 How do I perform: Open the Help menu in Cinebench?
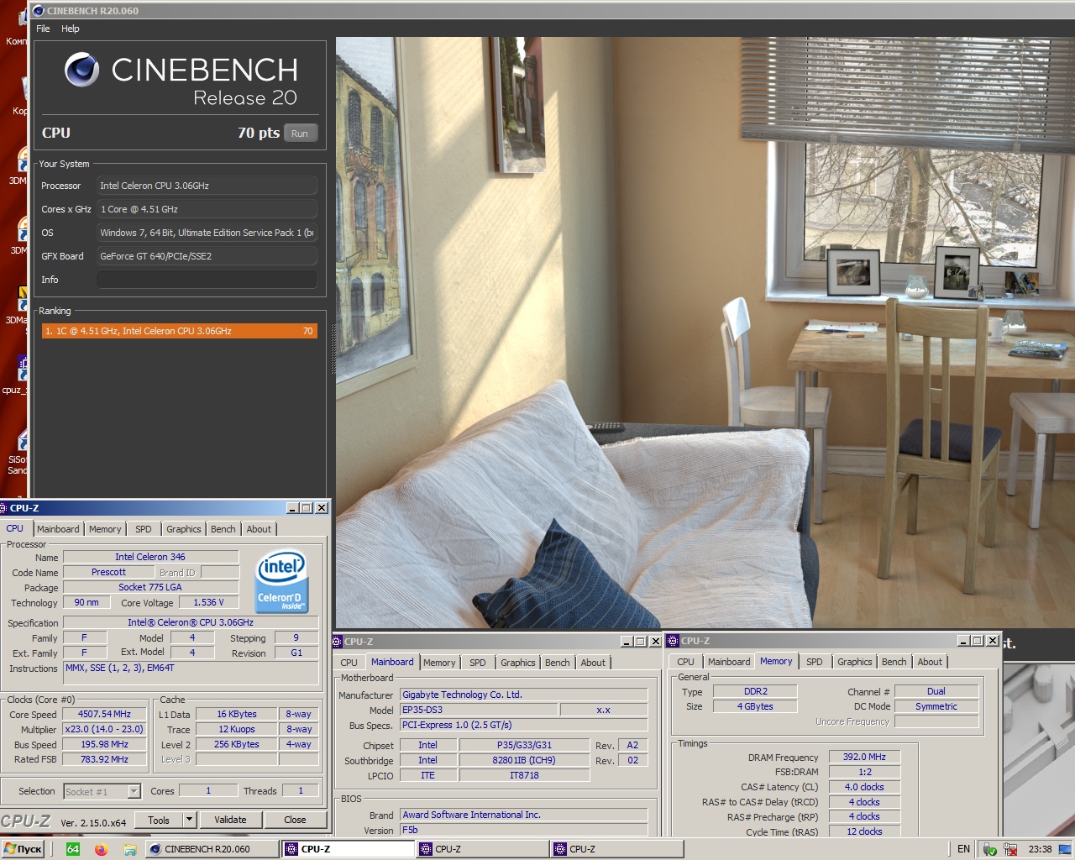point(71,29)
